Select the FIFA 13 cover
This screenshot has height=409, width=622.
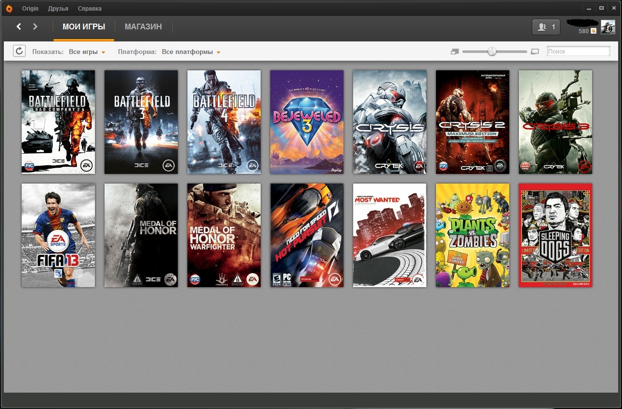tap(58, 235)
